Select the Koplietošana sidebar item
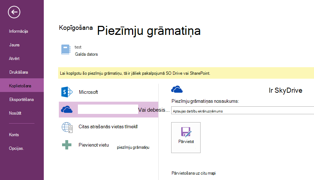314x180 pixels. 22,85
